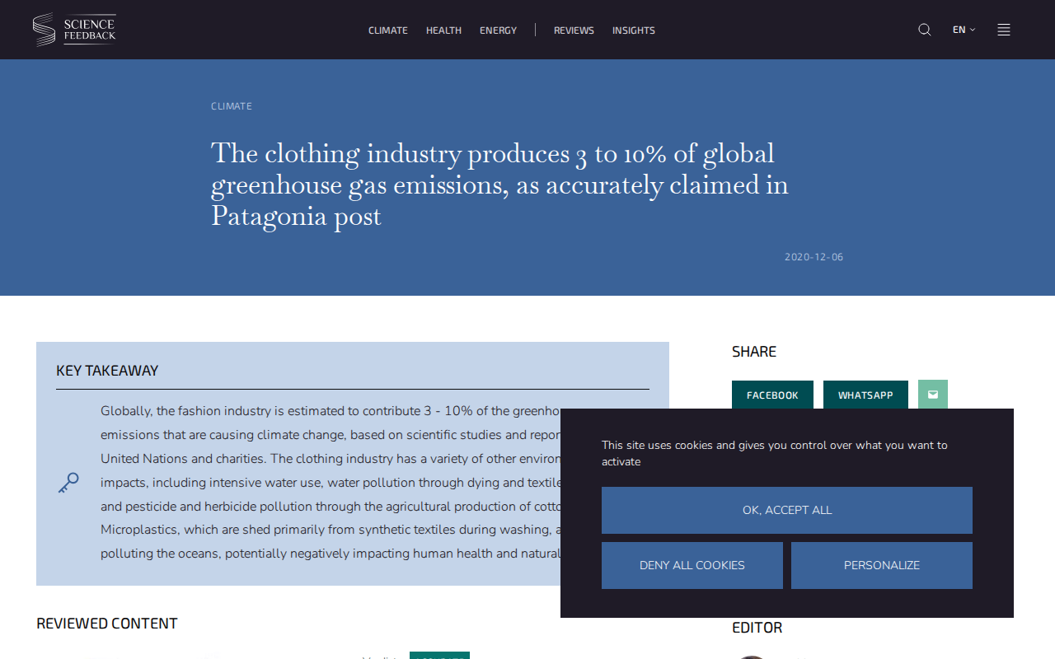Open the Insights menu item
Viewport: 1055px width, 659px height.
[x=634, y=30]
